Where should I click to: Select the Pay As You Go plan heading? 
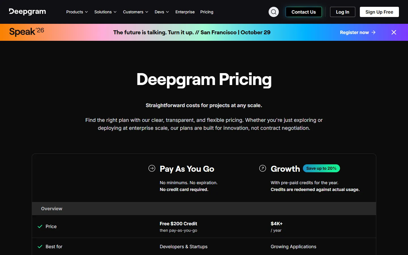click(187, 169)
